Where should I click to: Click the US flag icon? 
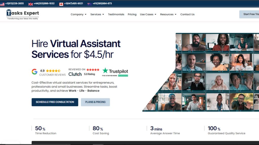(x=2, y=4)
